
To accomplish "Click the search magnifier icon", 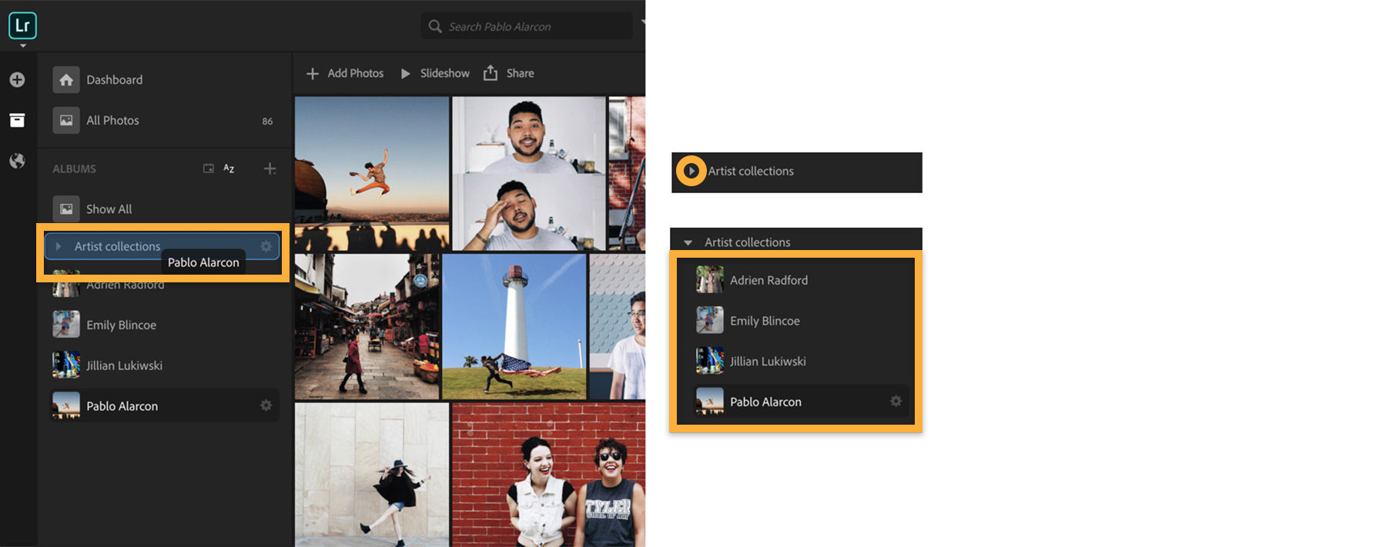I will pos(435,26).
